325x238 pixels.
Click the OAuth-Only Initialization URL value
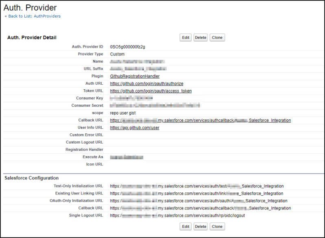[198, 201]
